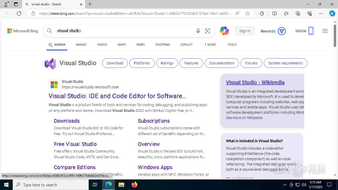Switch to the COPILOT tab
The height and width of the screenshot is (190, 338).
pos(187,45)
